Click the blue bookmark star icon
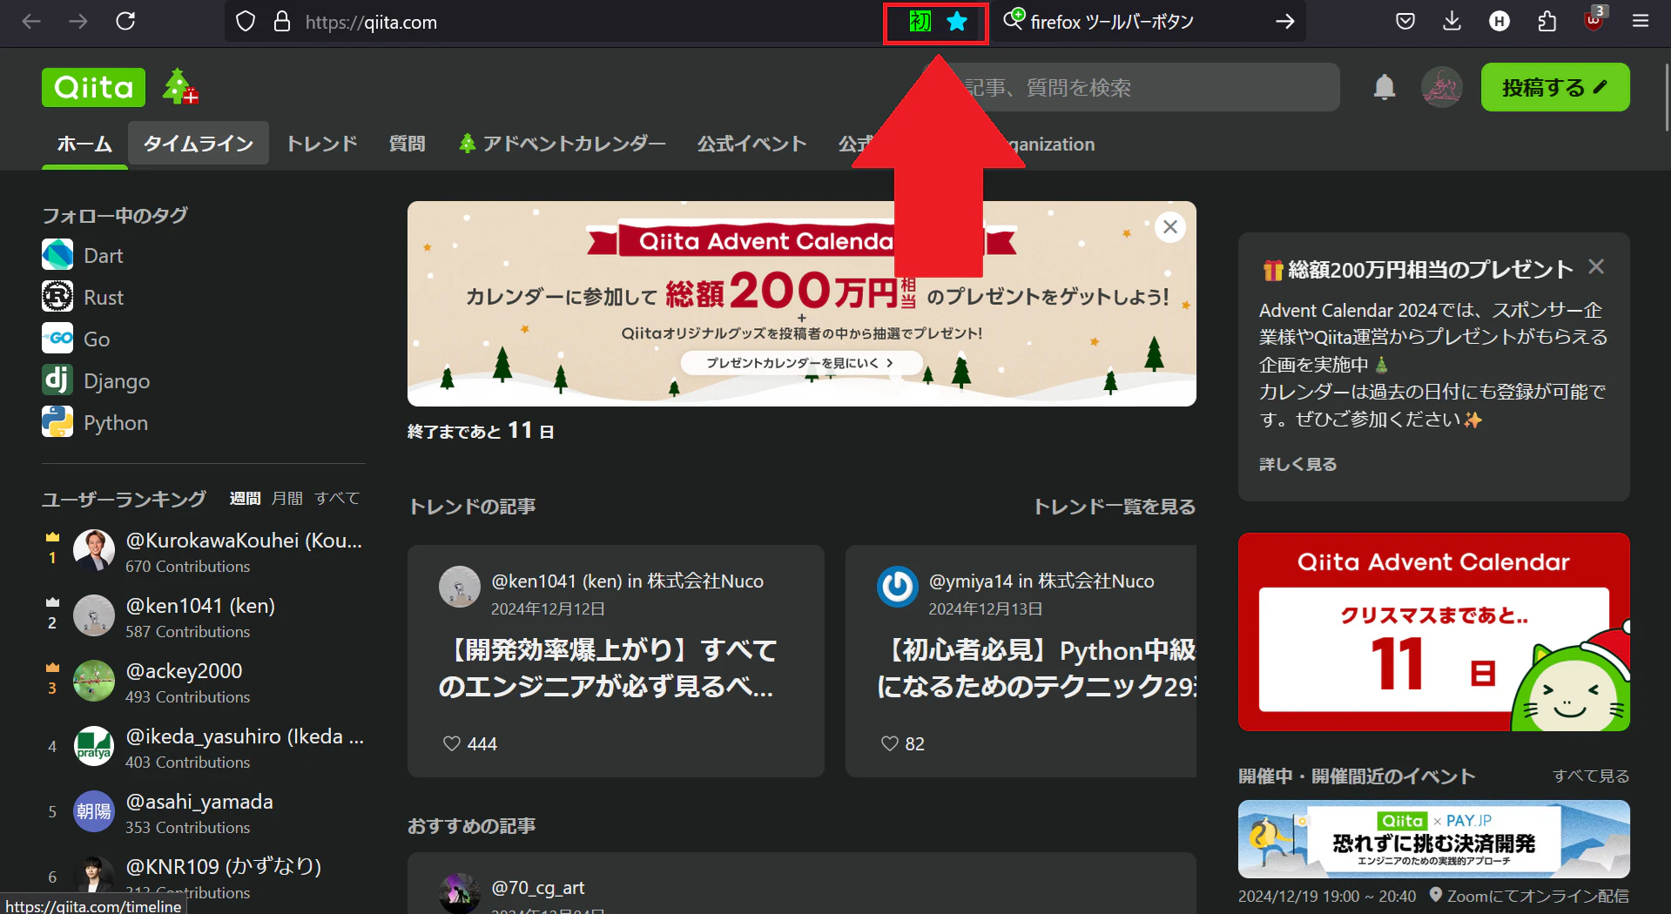1671x914 pixels. (957, 22)
